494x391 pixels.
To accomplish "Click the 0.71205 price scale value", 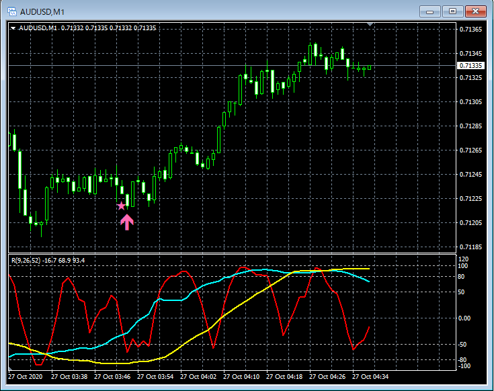I will [470, 222].
